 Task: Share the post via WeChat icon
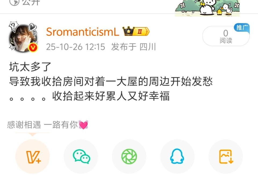[x=81, y=156]
